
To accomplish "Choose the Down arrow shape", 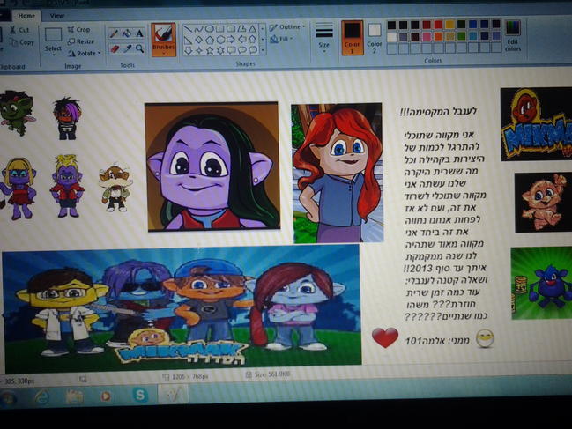I will click(189, 51).
